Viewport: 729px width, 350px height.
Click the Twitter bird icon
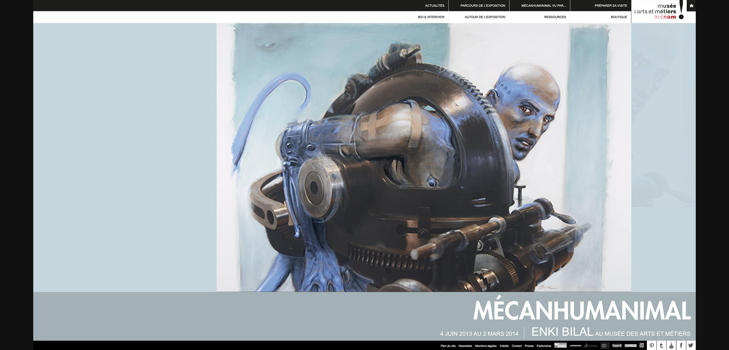[x=691, y=345]
